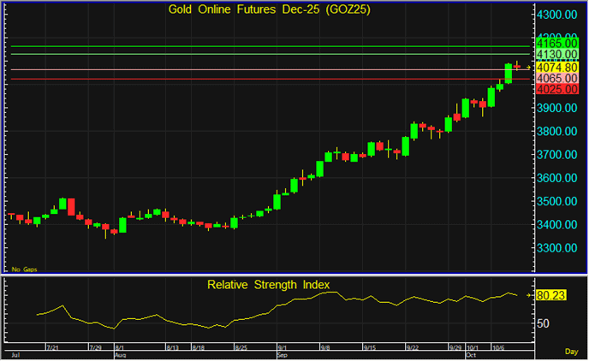Click the yellow arrow beside 4074.80 price
Screen dimensions: 589x361
527,67
